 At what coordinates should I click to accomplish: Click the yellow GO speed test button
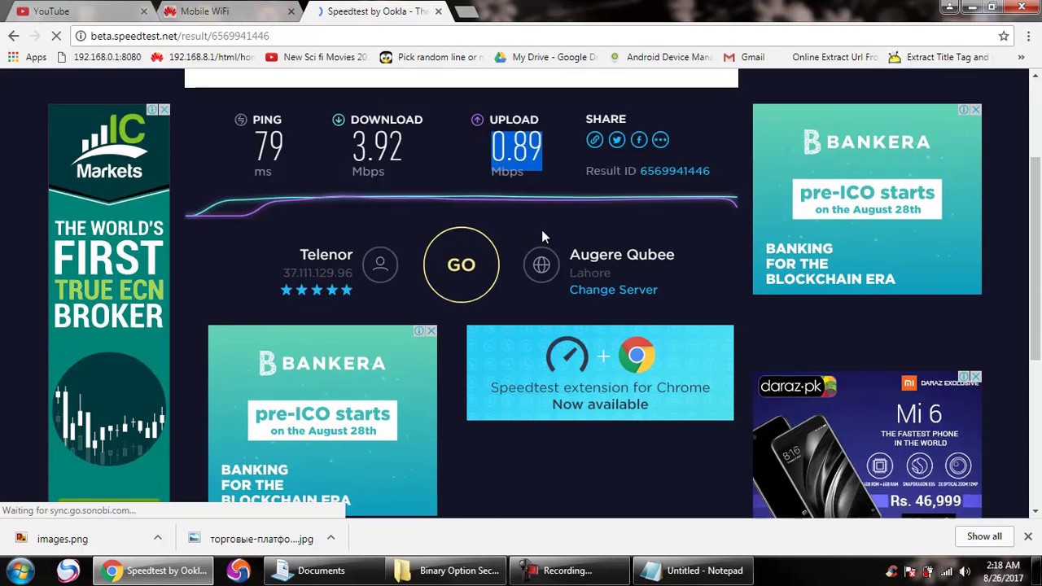[x=461, y=265]
